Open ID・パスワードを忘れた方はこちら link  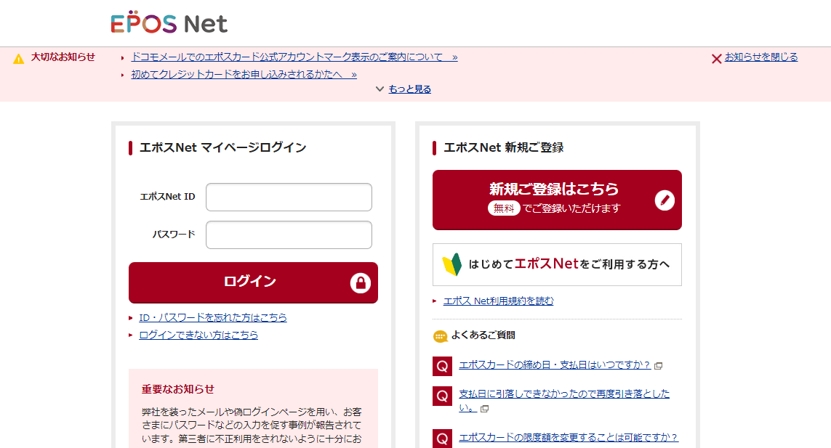click(213, 317)
